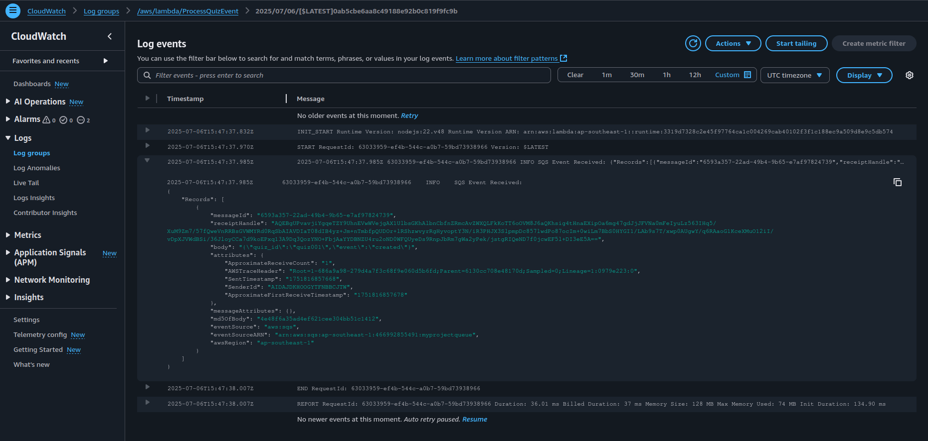Collapse the expanded SQS Event Received row
Viewport: 928px width, 441px height.
pos(147,161)
